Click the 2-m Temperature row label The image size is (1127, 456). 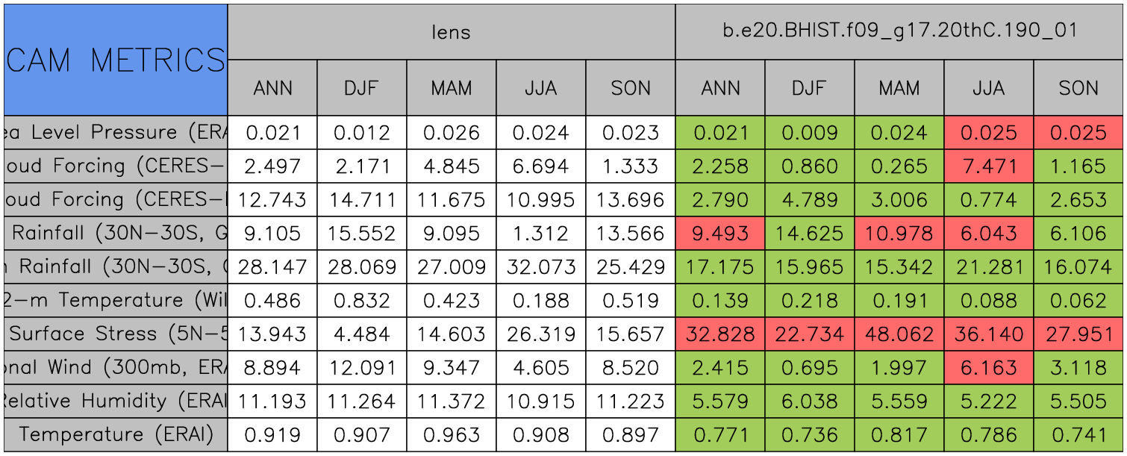[115, 300]
